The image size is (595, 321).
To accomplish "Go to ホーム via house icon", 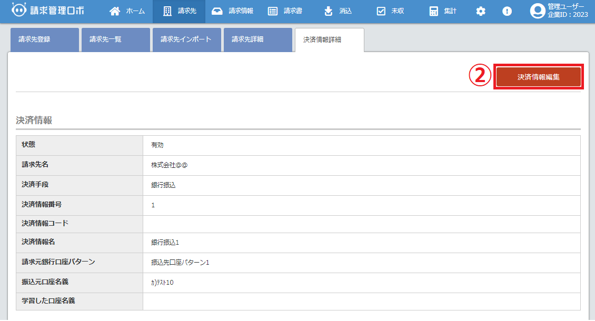I will pyautogui.click(x=115, y=11).
